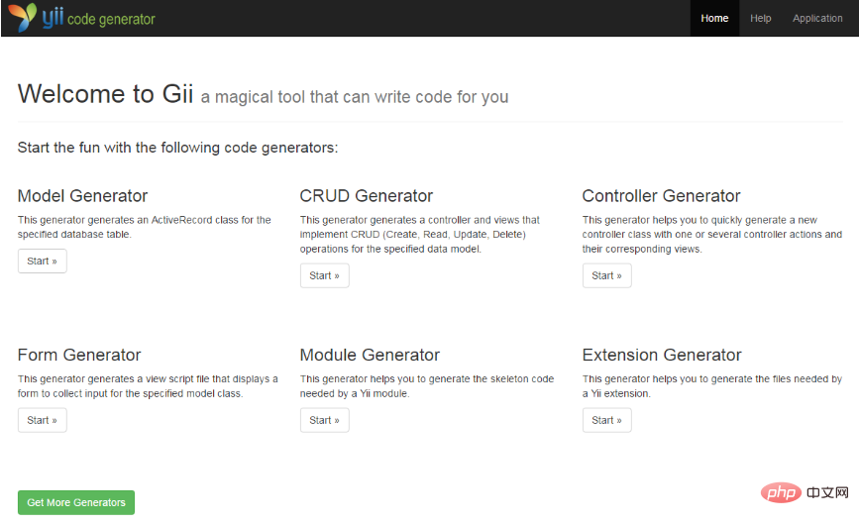
Task: Go to the Application nav link
Action: pos(817,18)
